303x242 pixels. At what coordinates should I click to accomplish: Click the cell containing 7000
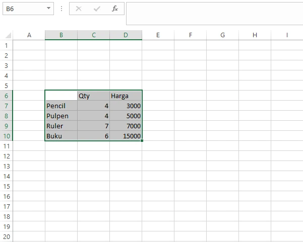(x=126, y=126)
